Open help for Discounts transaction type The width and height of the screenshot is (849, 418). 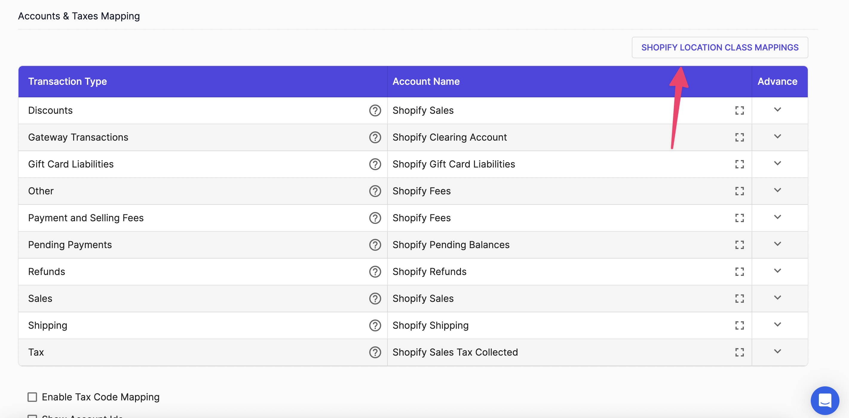[375, 110]
